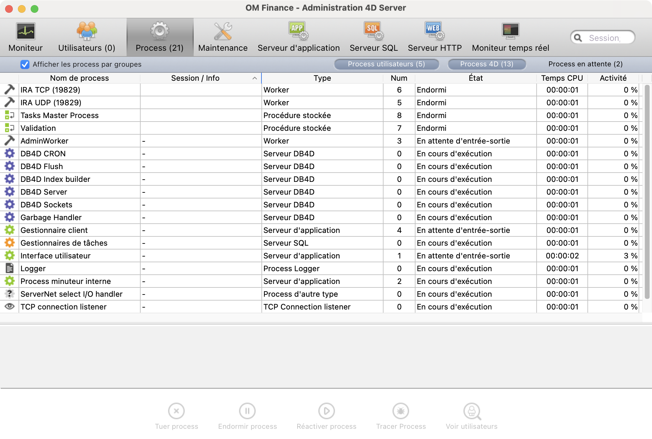Click the Endormir process button
Image resolution: width=652 pixels, height=439 pixels.
click(247, 416)
